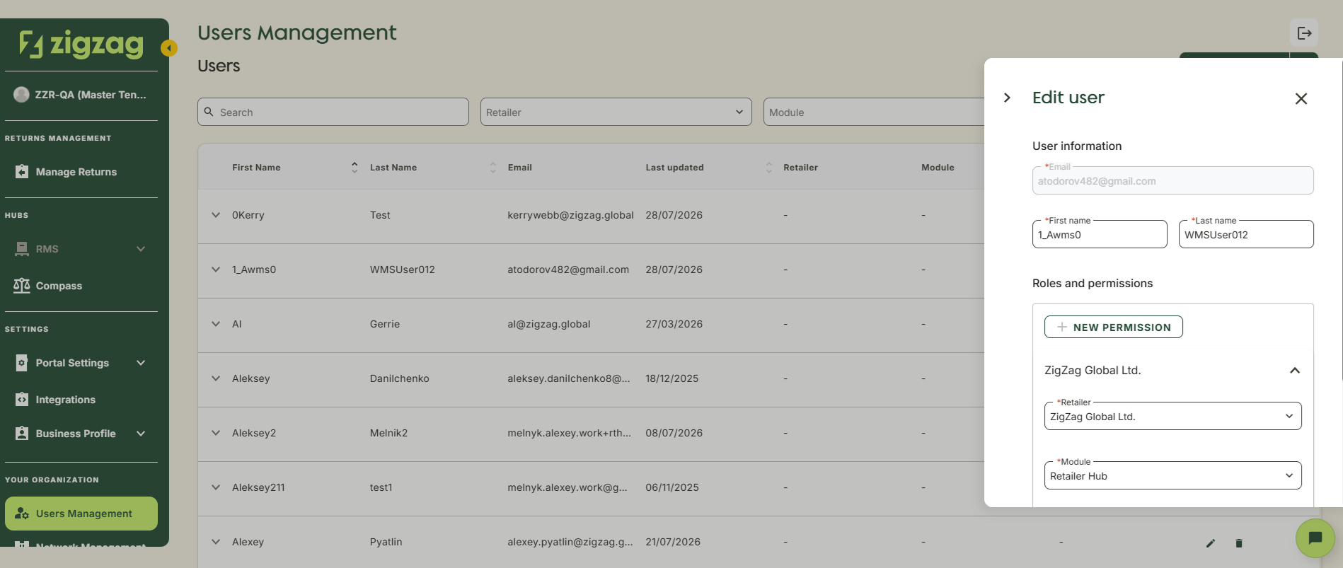The width and height of the screenshot is (1343, 568).
Task: Open the chat support widget
Action: [x=1315, y=538]
